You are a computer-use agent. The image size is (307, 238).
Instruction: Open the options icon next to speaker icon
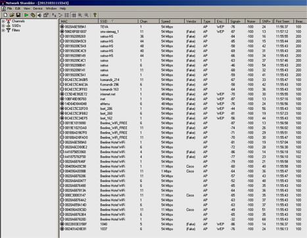pyautogui.click(x=46, y=15)
